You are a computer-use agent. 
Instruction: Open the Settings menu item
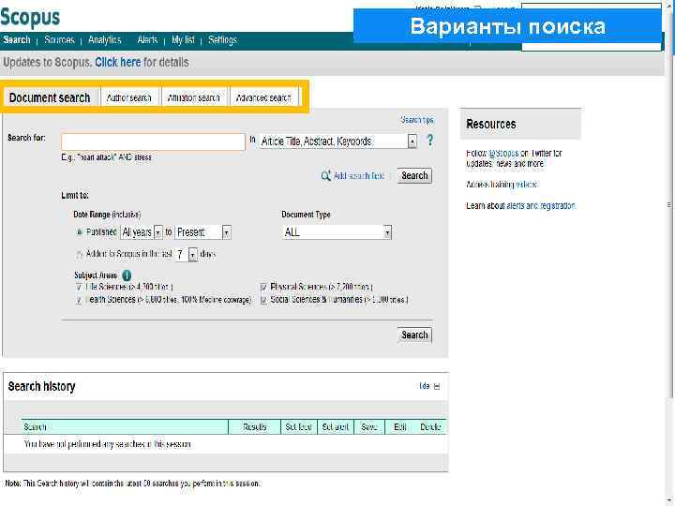point(222,40)
